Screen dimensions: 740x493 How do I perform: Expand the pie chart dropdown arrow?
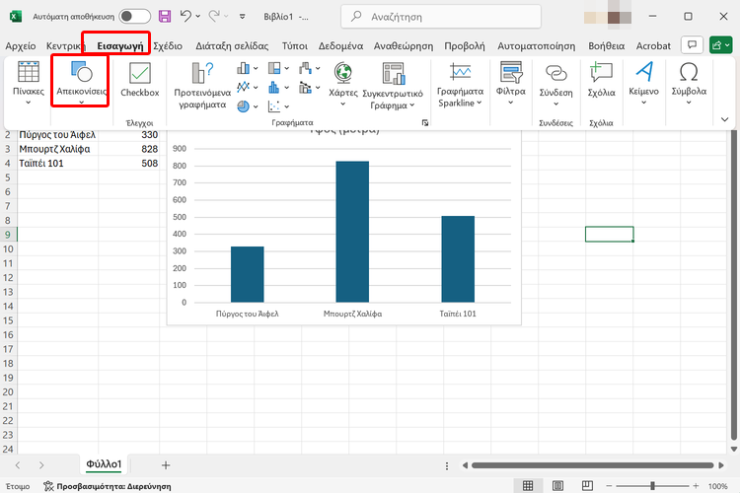click(x=256, y=106)
